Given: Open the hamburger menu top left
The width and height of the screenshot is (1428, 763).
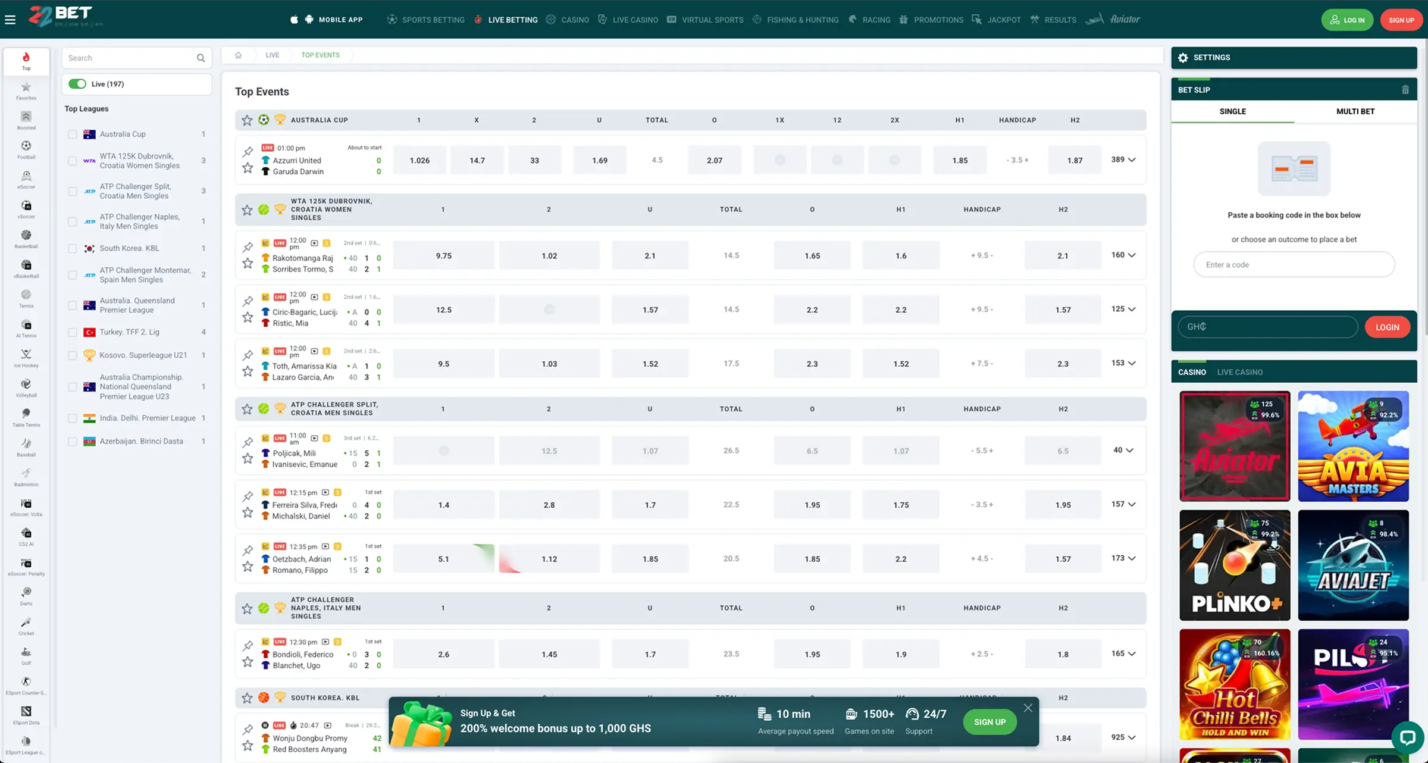Looking at the screenshot, I should [x=10, y=19].
